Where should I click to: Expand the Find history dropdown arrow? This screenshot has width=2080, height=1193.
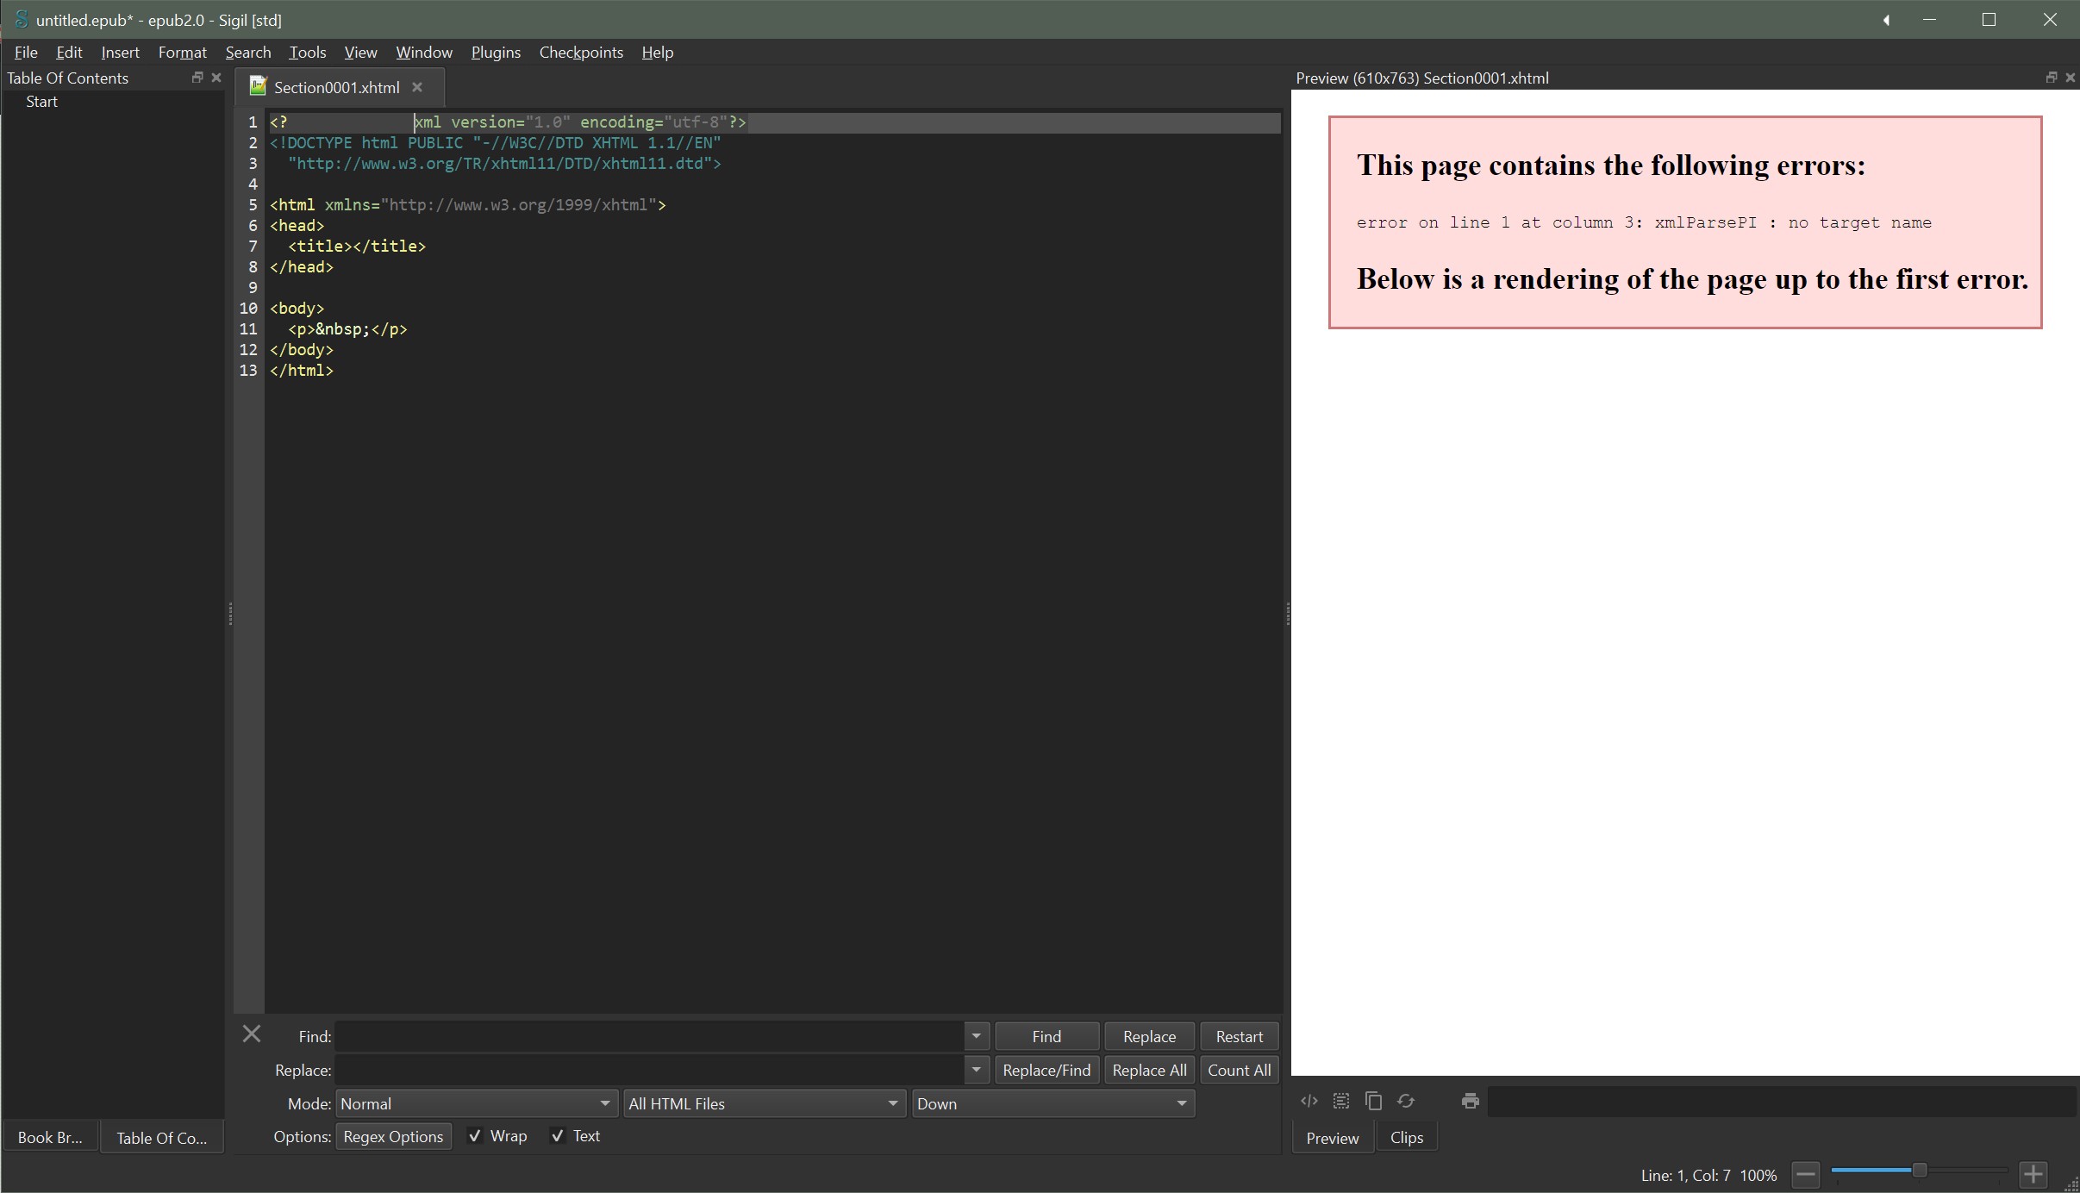pos(976,1036)
